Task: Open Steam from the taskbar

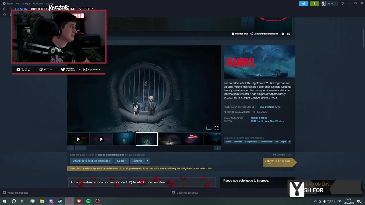Action: tap(60, 201)
